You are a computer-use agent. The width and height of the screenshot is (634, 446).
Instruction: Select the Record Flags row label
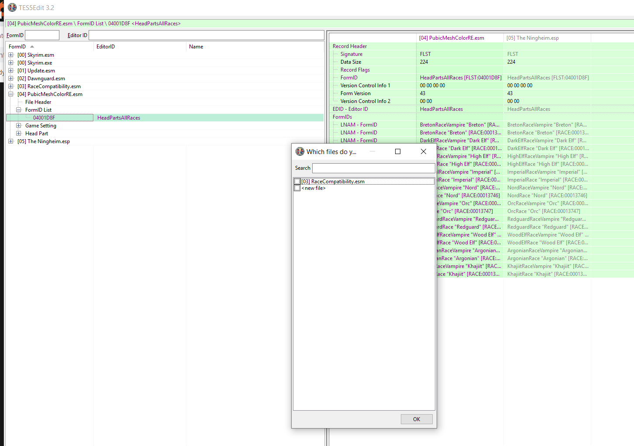point(355,70)
